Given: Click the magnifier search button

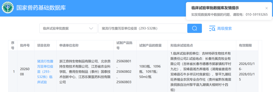Looking at the screenshot, I should click(194, 28).
